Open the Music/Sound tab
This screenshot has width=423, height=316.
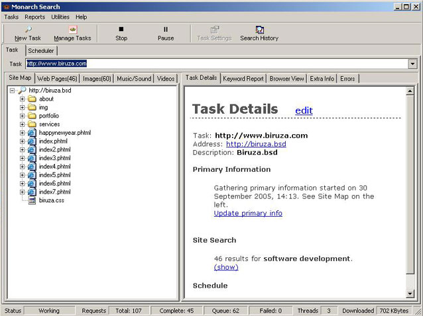[x=134, y=79]
